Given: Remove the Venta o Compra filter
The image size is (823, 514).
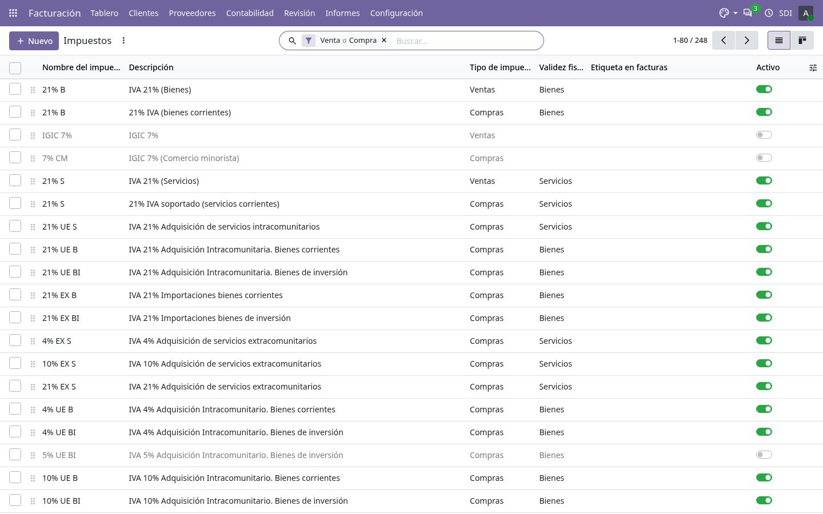Looking at the screenshot, I should [384, 41].
